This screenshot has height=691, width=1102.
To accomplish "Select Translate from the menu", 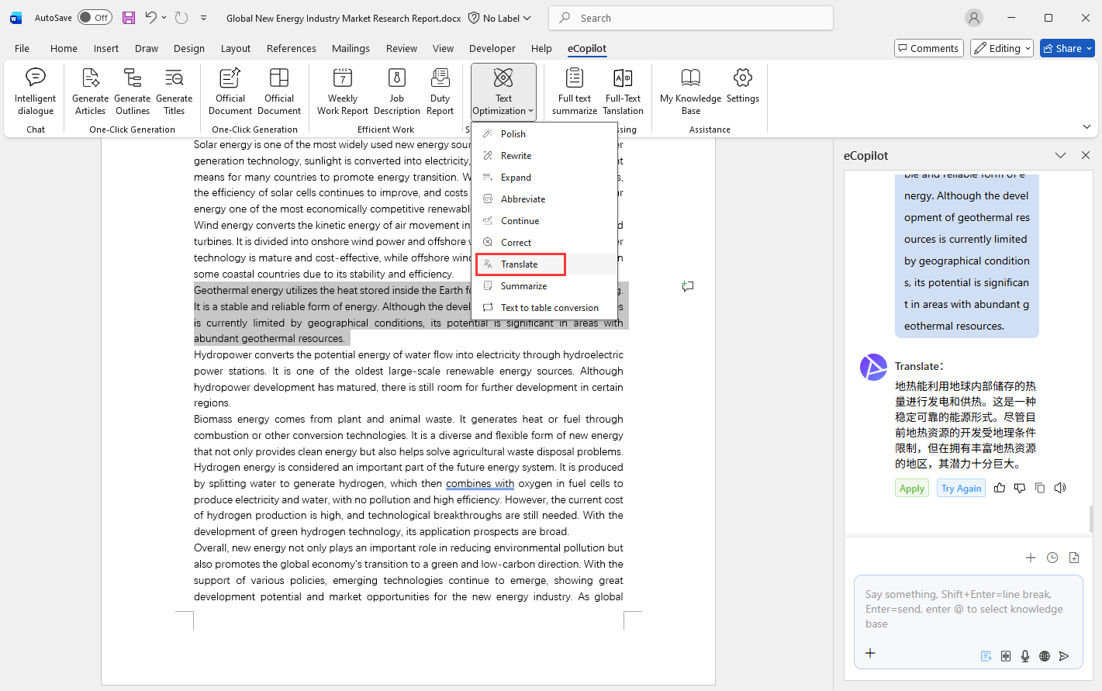I will click(520, 264).
